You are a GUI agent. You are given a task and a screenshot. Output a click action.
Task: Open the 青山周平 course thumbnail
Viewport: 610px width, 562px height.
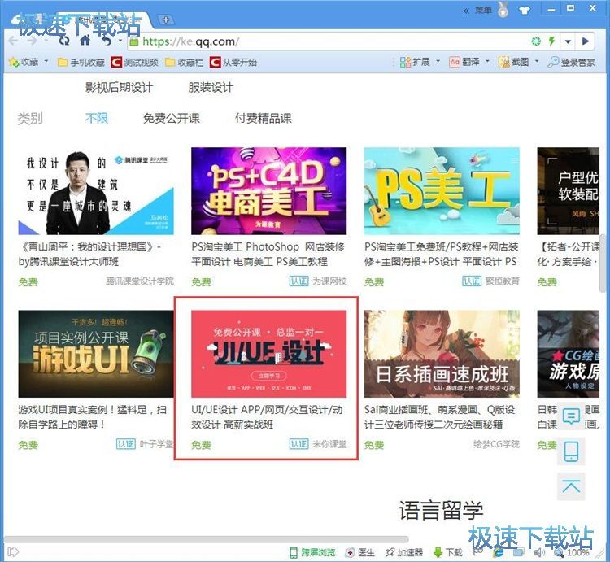[96, 191]
